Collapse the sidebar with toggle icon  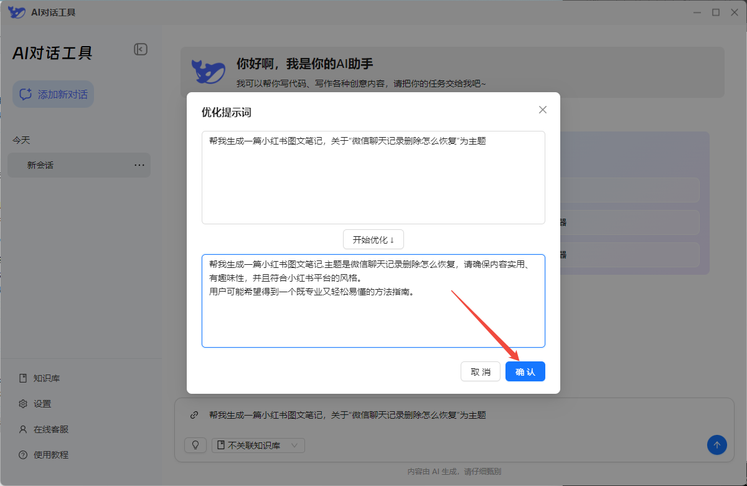click(x=141, y=49)
